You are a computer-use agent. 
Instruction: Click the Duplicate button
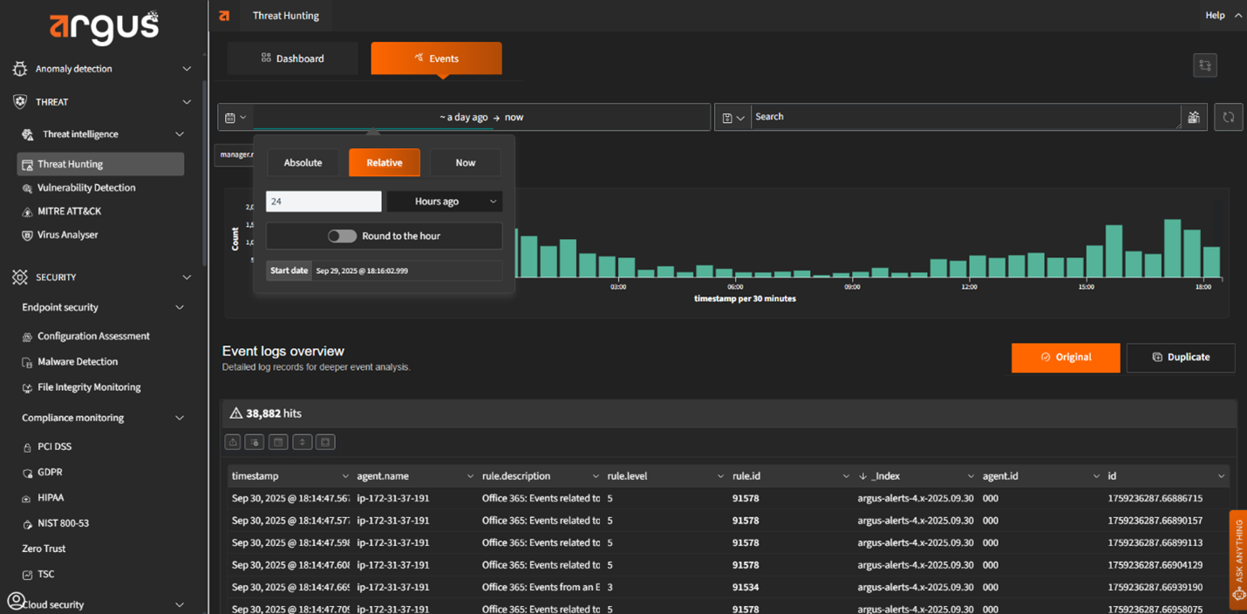(1180, 358)
